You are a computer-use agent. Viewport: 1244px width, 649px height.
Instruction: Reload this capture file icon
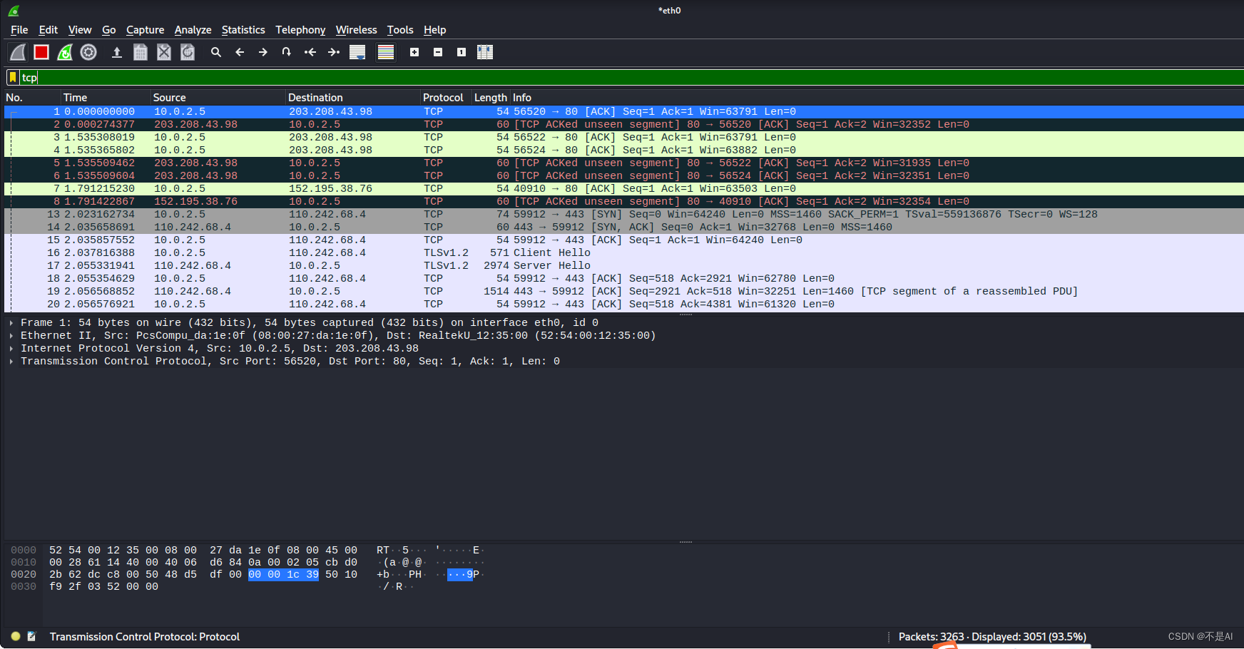point(188,52)
